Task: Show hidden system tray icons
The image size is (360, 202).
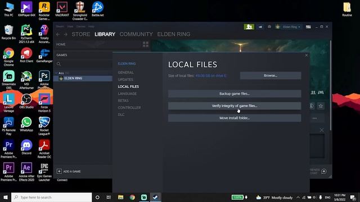Action: 298,198
